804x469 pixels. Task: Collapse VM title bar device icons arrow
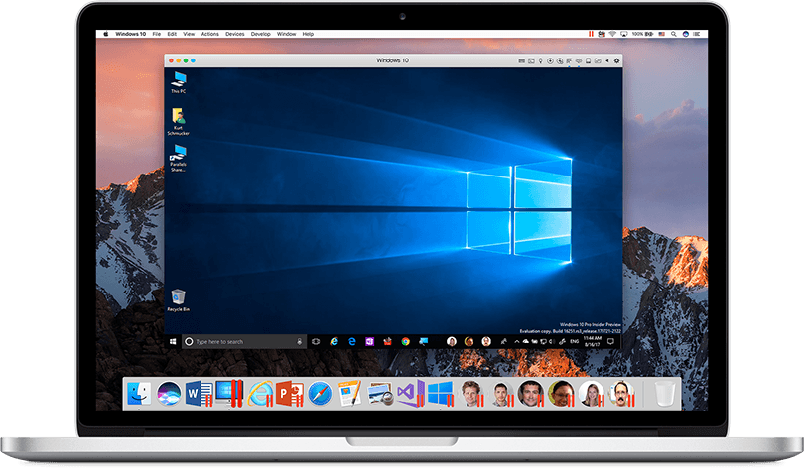[x=607, y=60]
